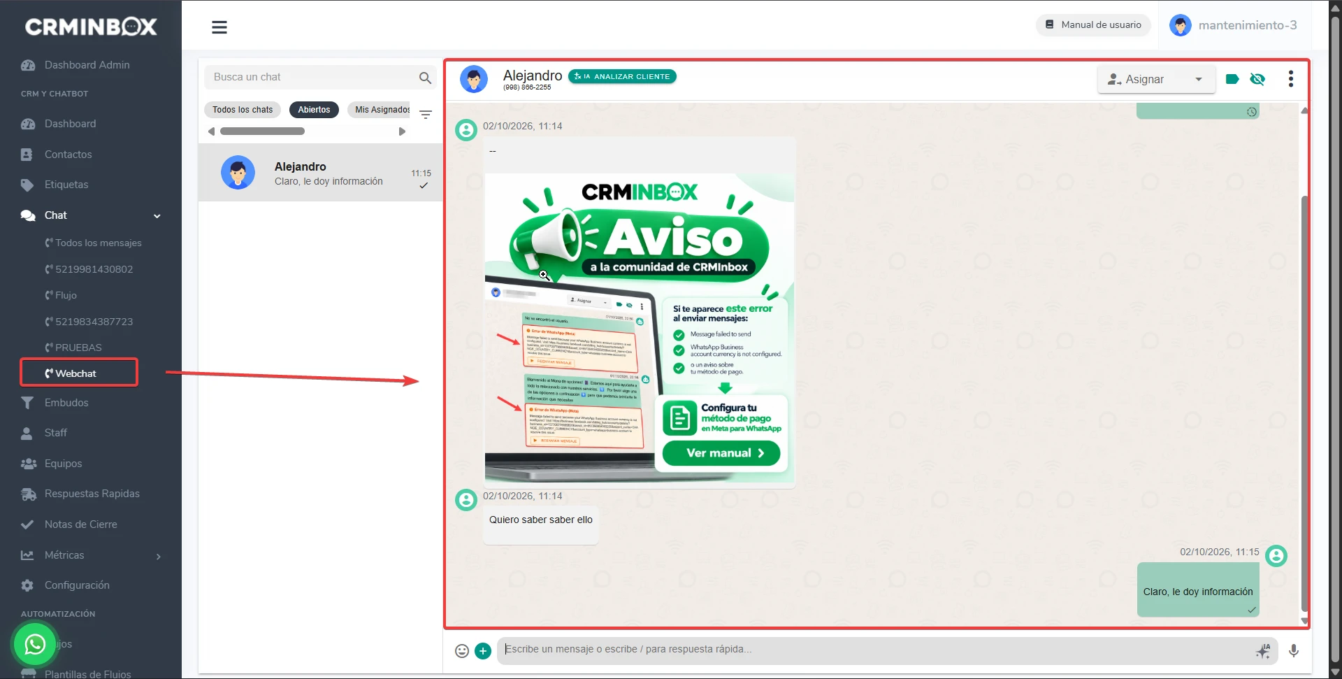
Task: Click the Manual de usuario button
Action: point(1093,25)
